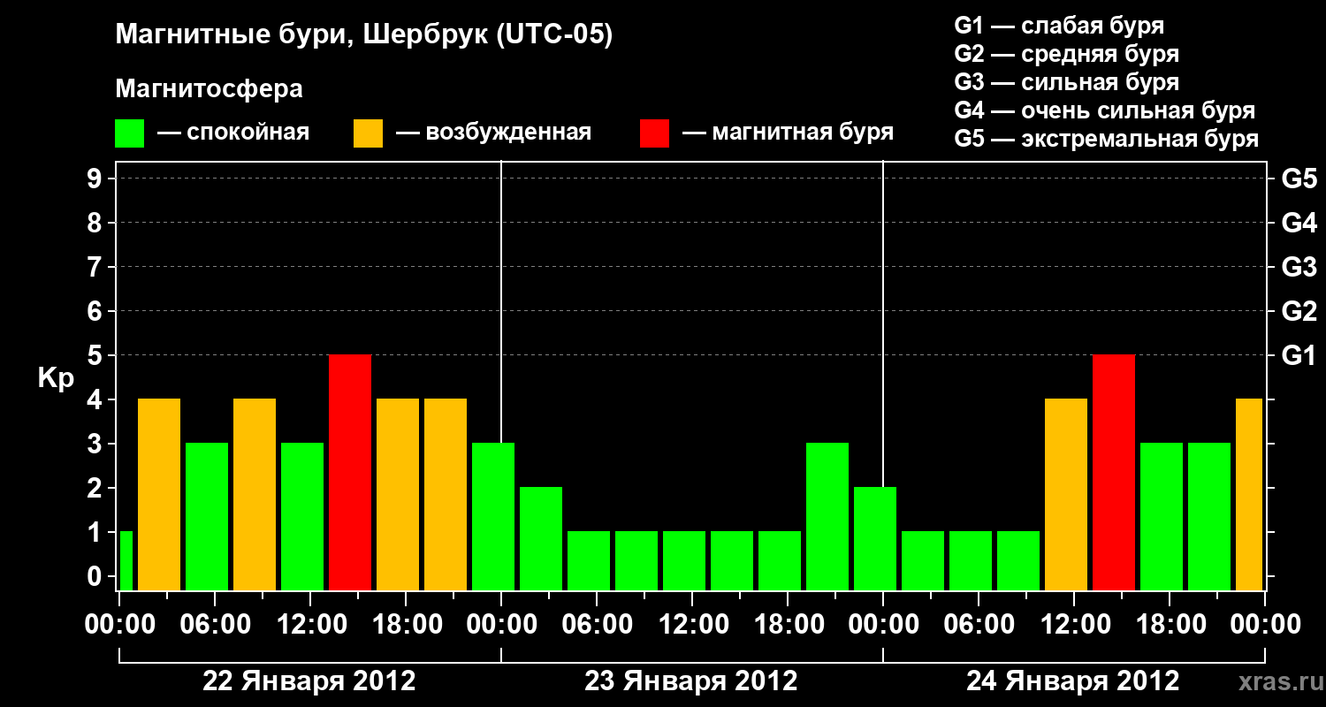Click the G3 right-axis storm level label
This screenshot has height=707, width=1326.
(x=1299, y=268)
